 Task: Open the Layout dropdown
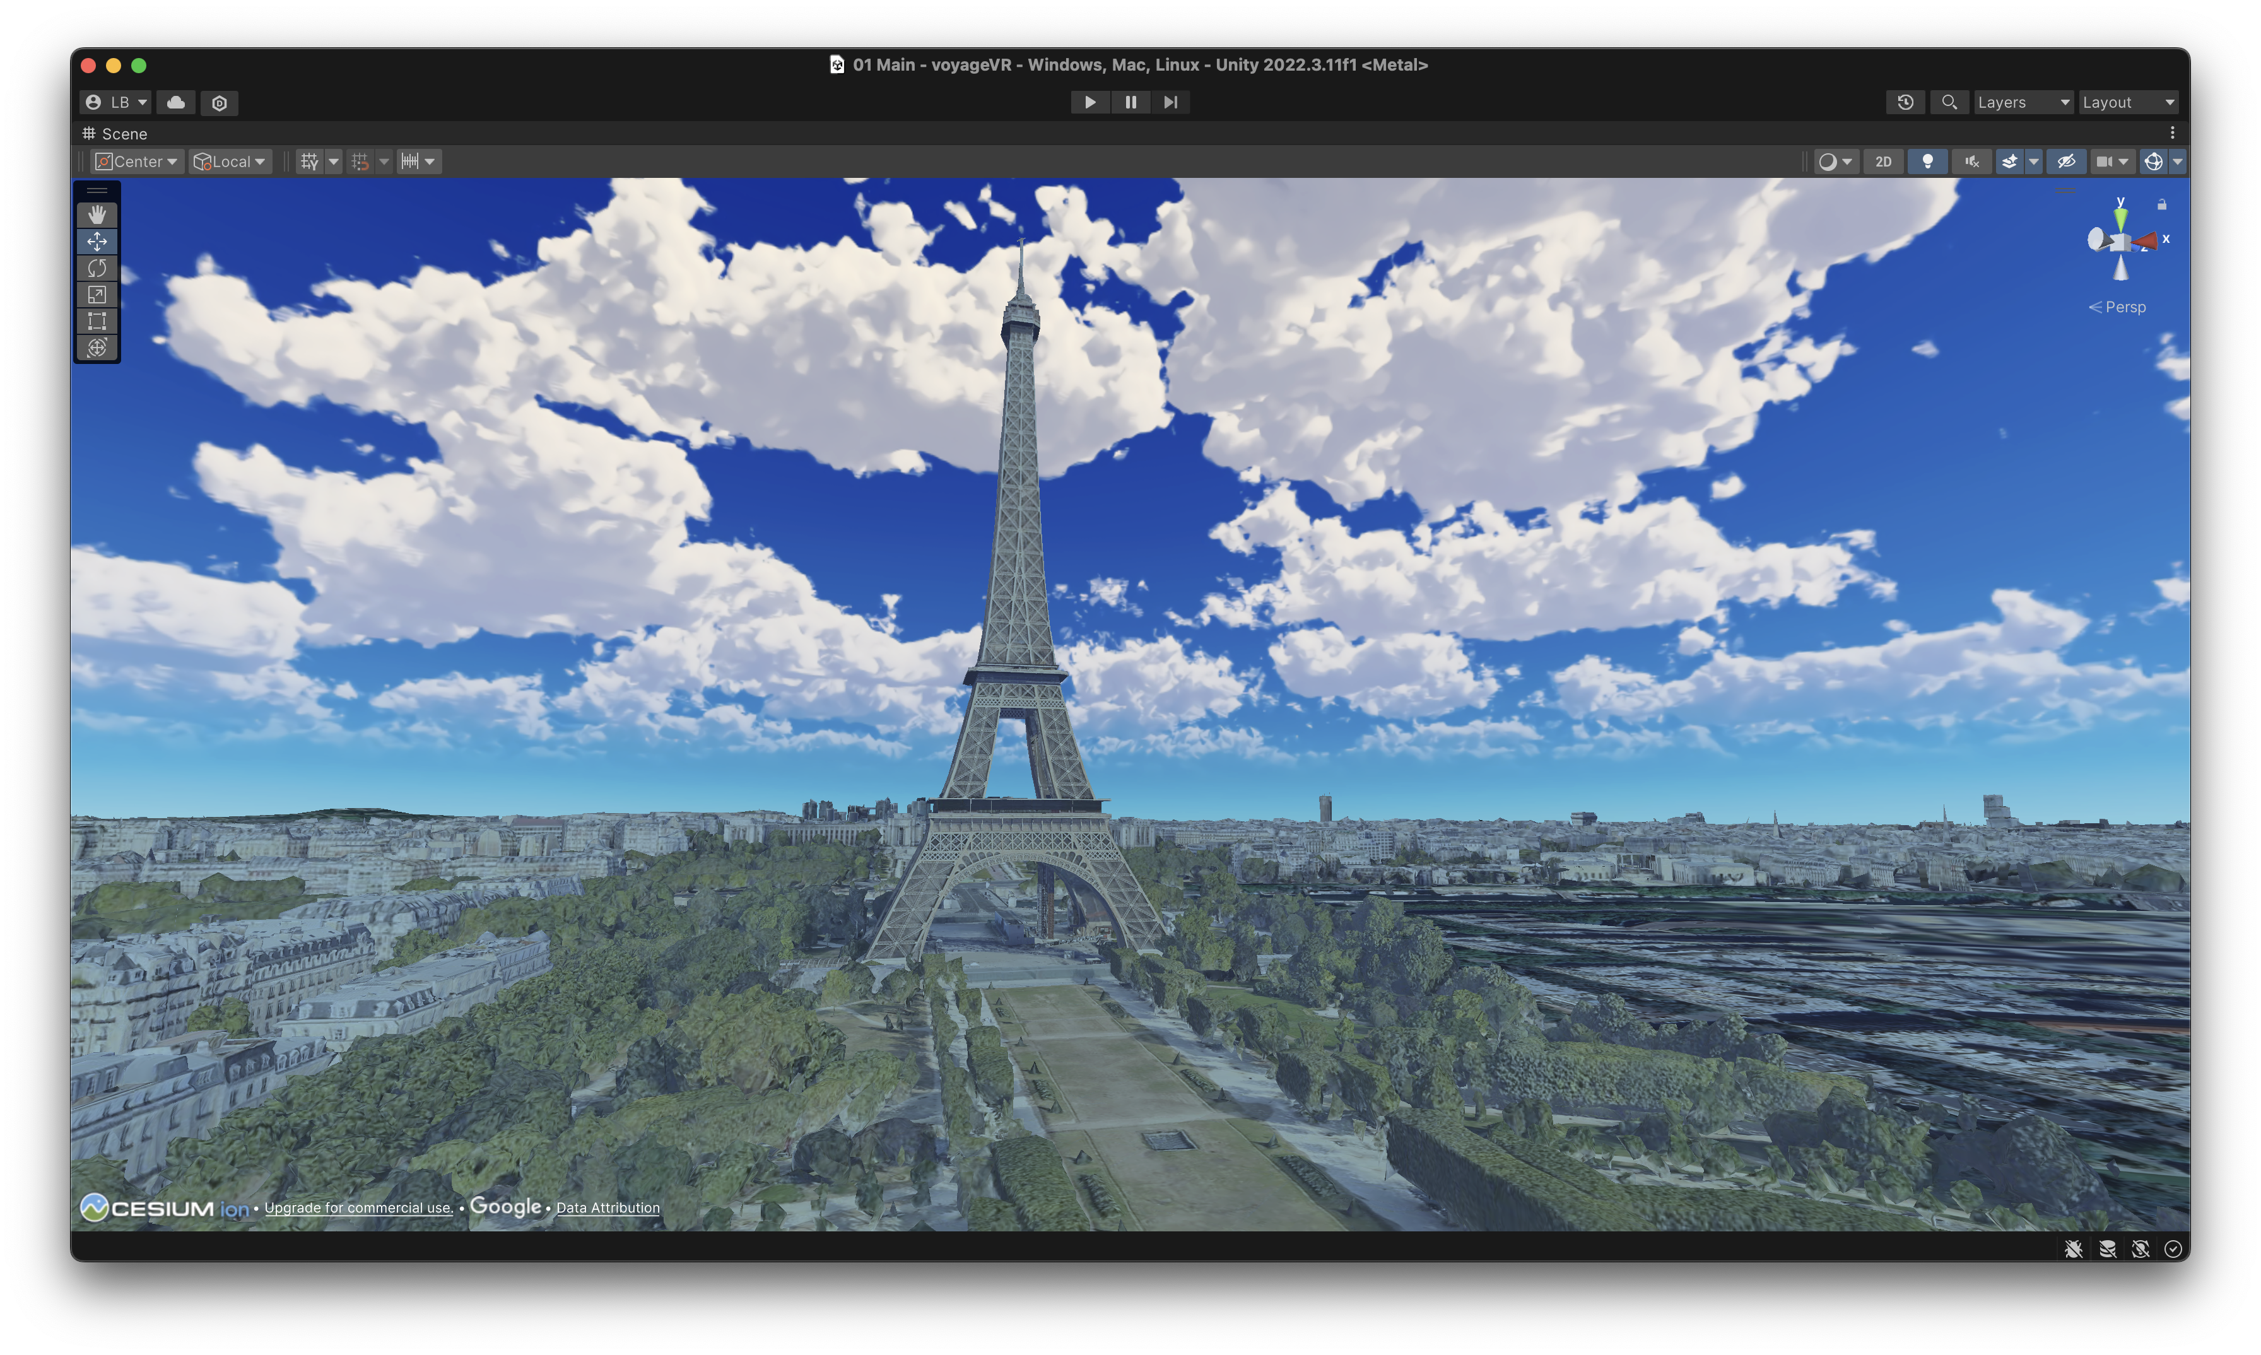point(2128,102)
